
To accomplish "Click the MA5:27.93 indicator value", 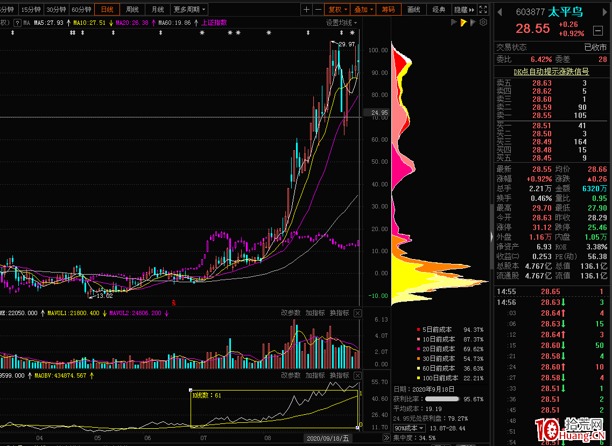I will click(48, 23).
